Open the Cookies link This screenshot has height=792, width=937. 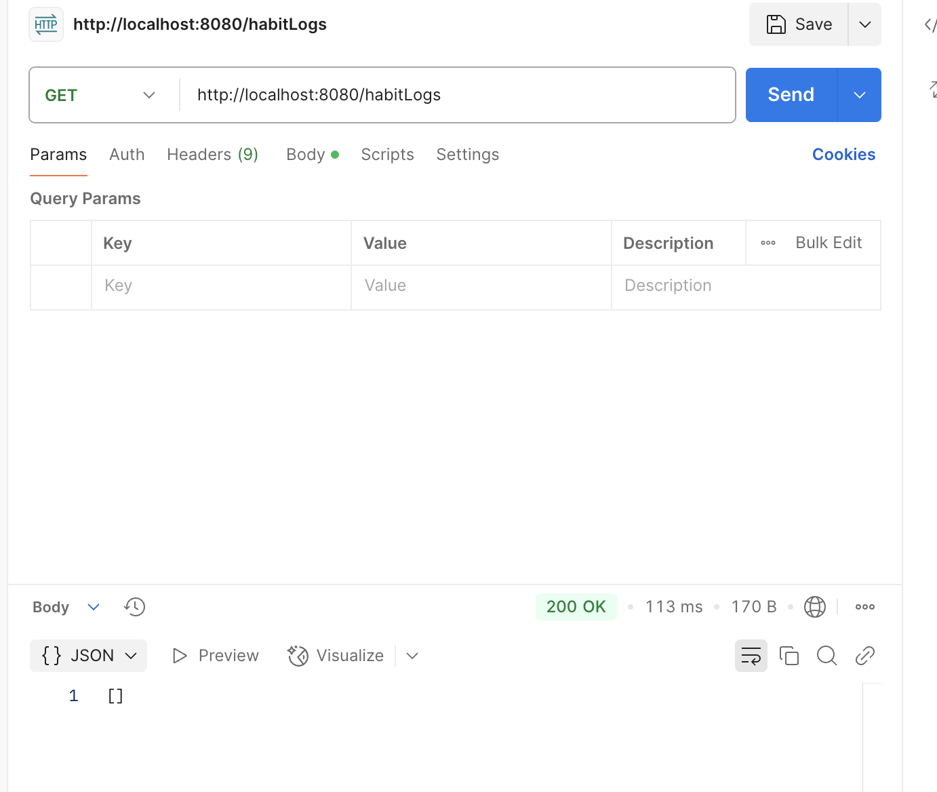pyautogui.click(x=843, y=155)
